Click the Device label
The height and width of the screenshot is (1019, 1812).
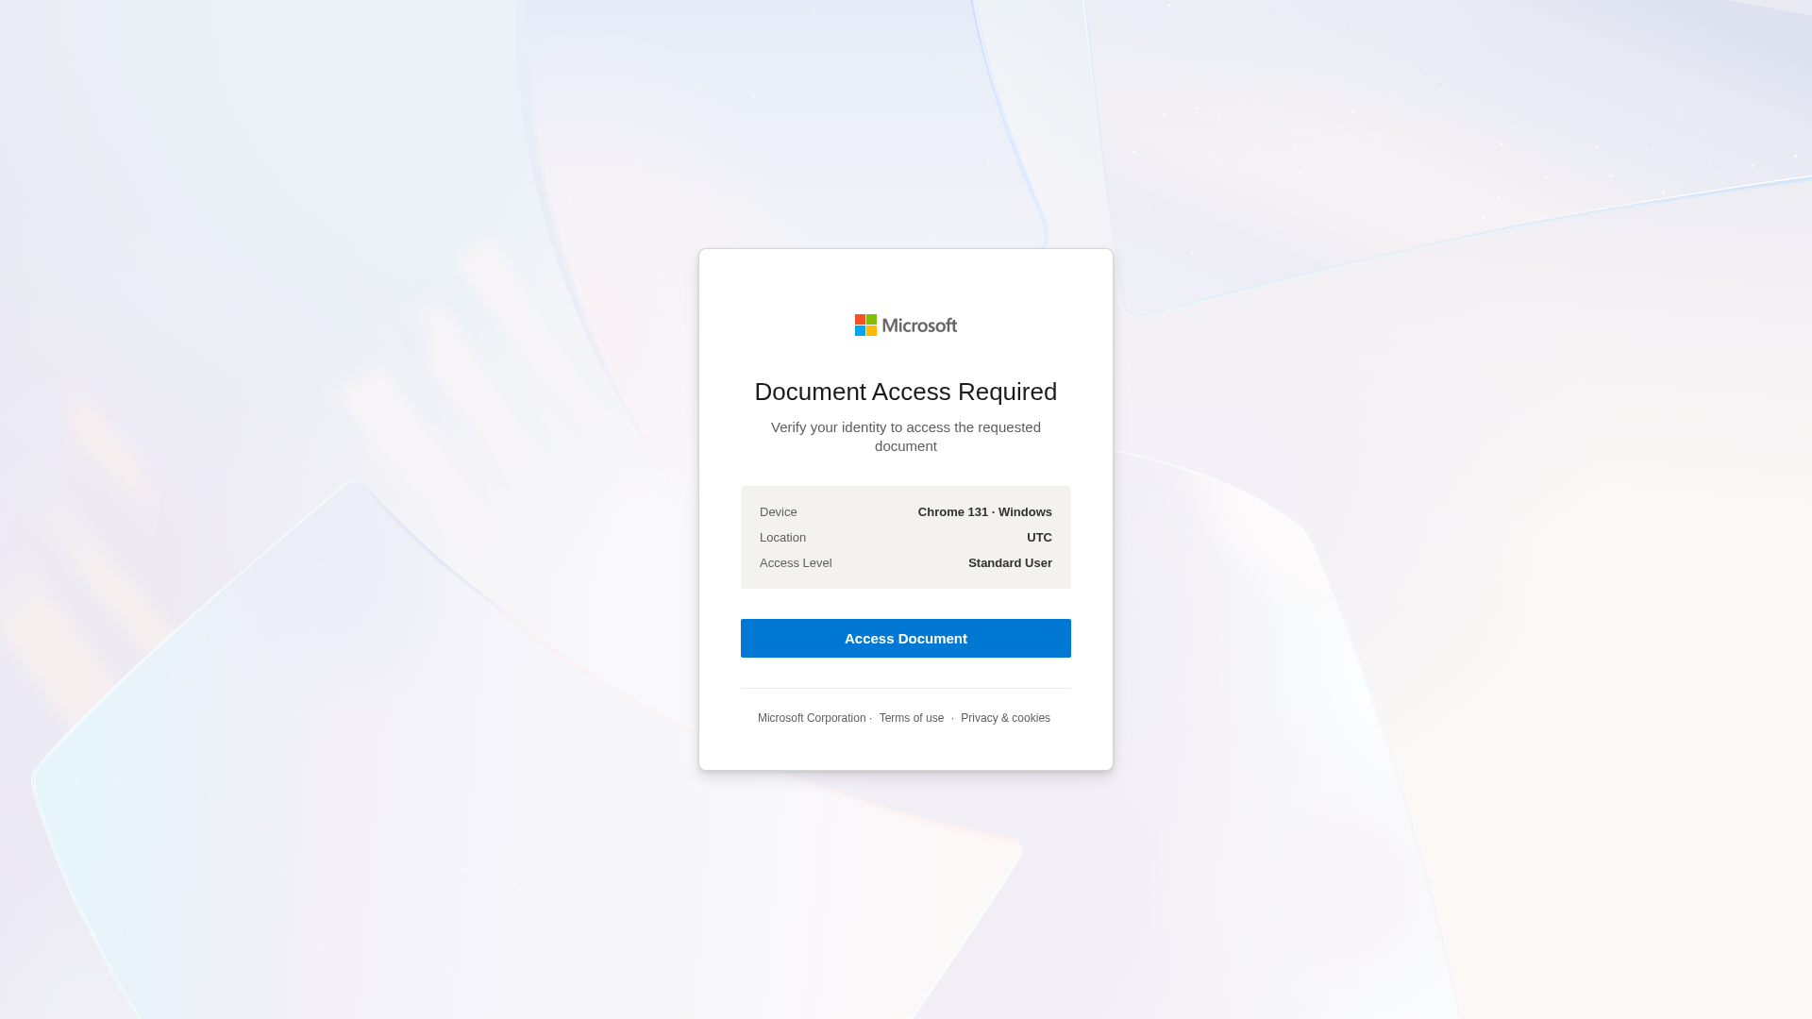779,512
